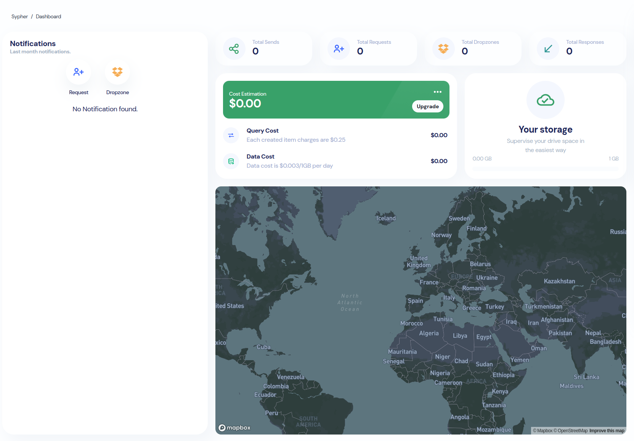Open the Improve this map link
Screen dimensions: 634x441
pos(607,430)
